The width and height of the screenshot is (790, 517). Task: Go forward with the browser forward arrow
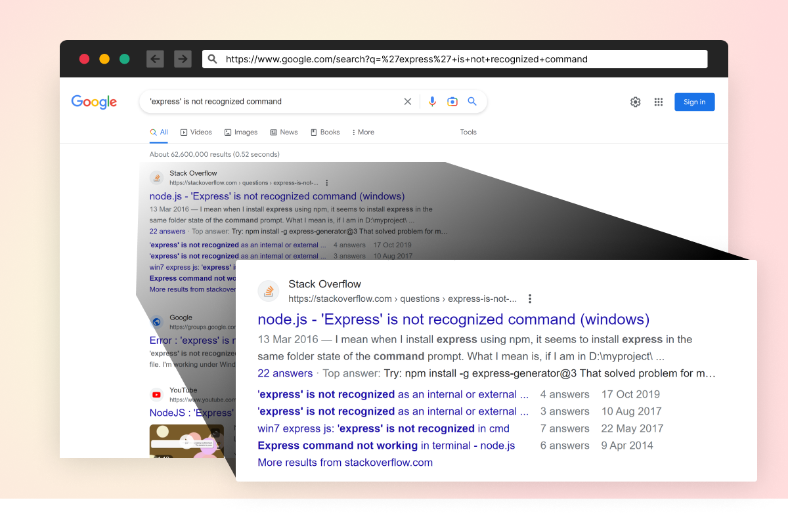pyautogui.click(x=183, y=59)
